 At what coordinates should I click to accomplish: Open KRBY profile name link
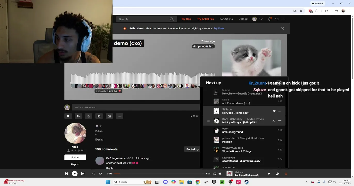pos(75,147)
